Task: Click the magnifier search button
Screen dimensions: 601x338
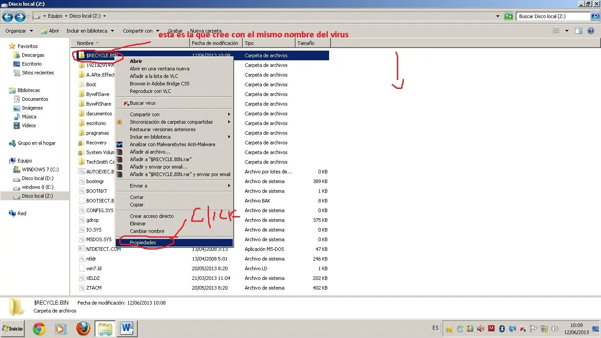Action: click(595, 16)
